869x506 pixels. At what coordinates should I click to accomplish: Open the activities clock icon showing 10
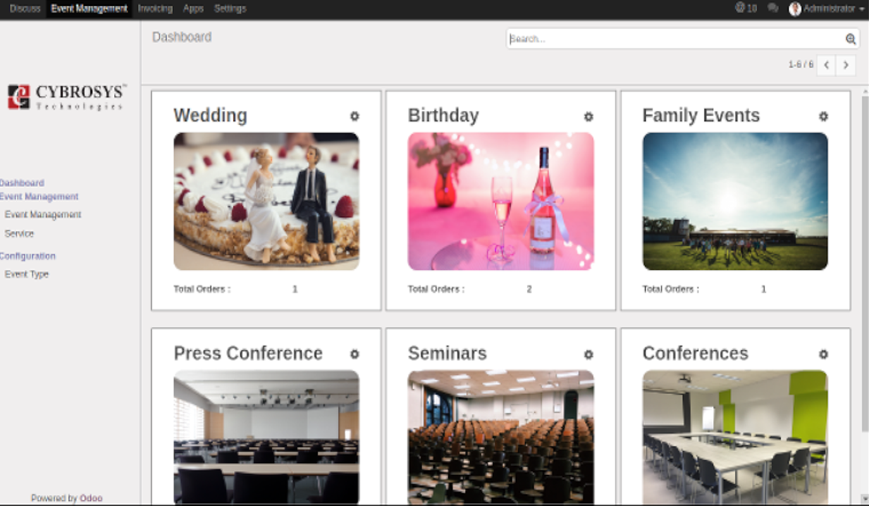[746, 8]
